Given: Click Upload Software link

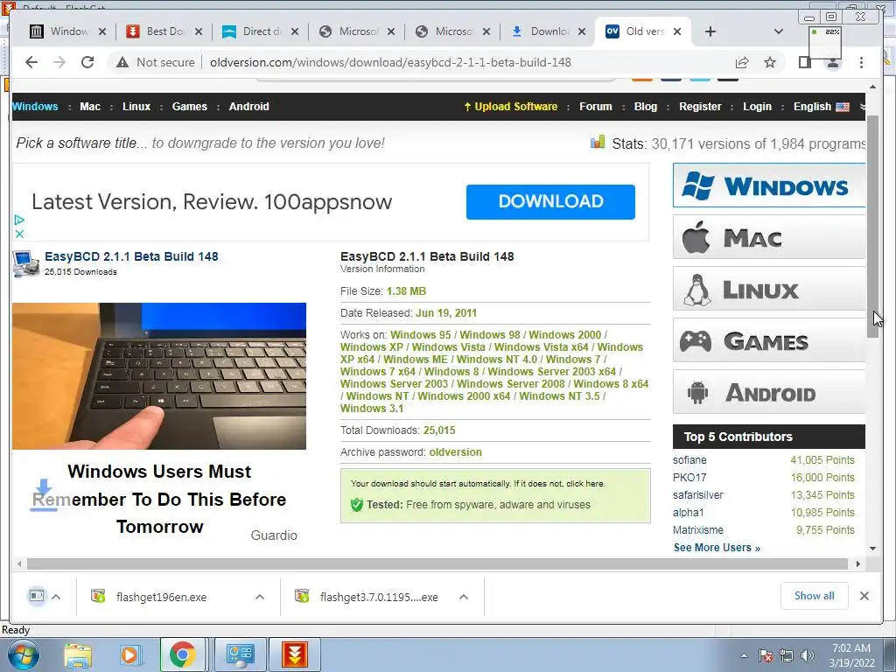Looking at the screenshot, I should [x=510, y=106].
